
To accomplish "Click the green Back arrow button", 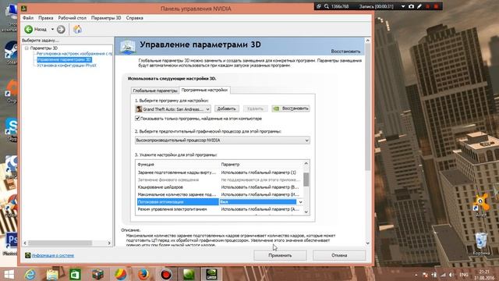I will coord(29,30).
